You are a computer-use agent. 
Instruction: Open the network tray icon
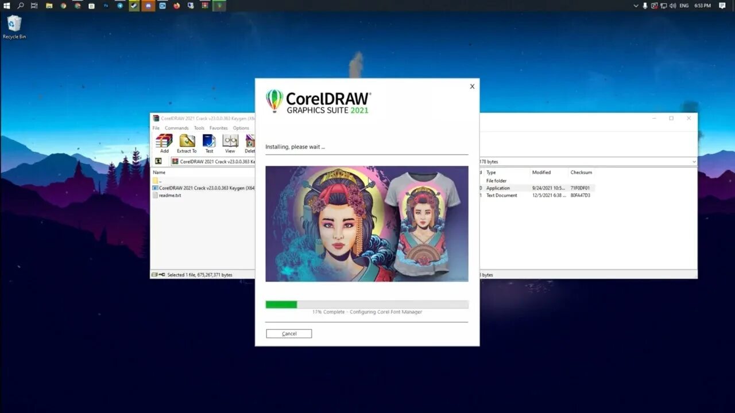pos(664,6)
